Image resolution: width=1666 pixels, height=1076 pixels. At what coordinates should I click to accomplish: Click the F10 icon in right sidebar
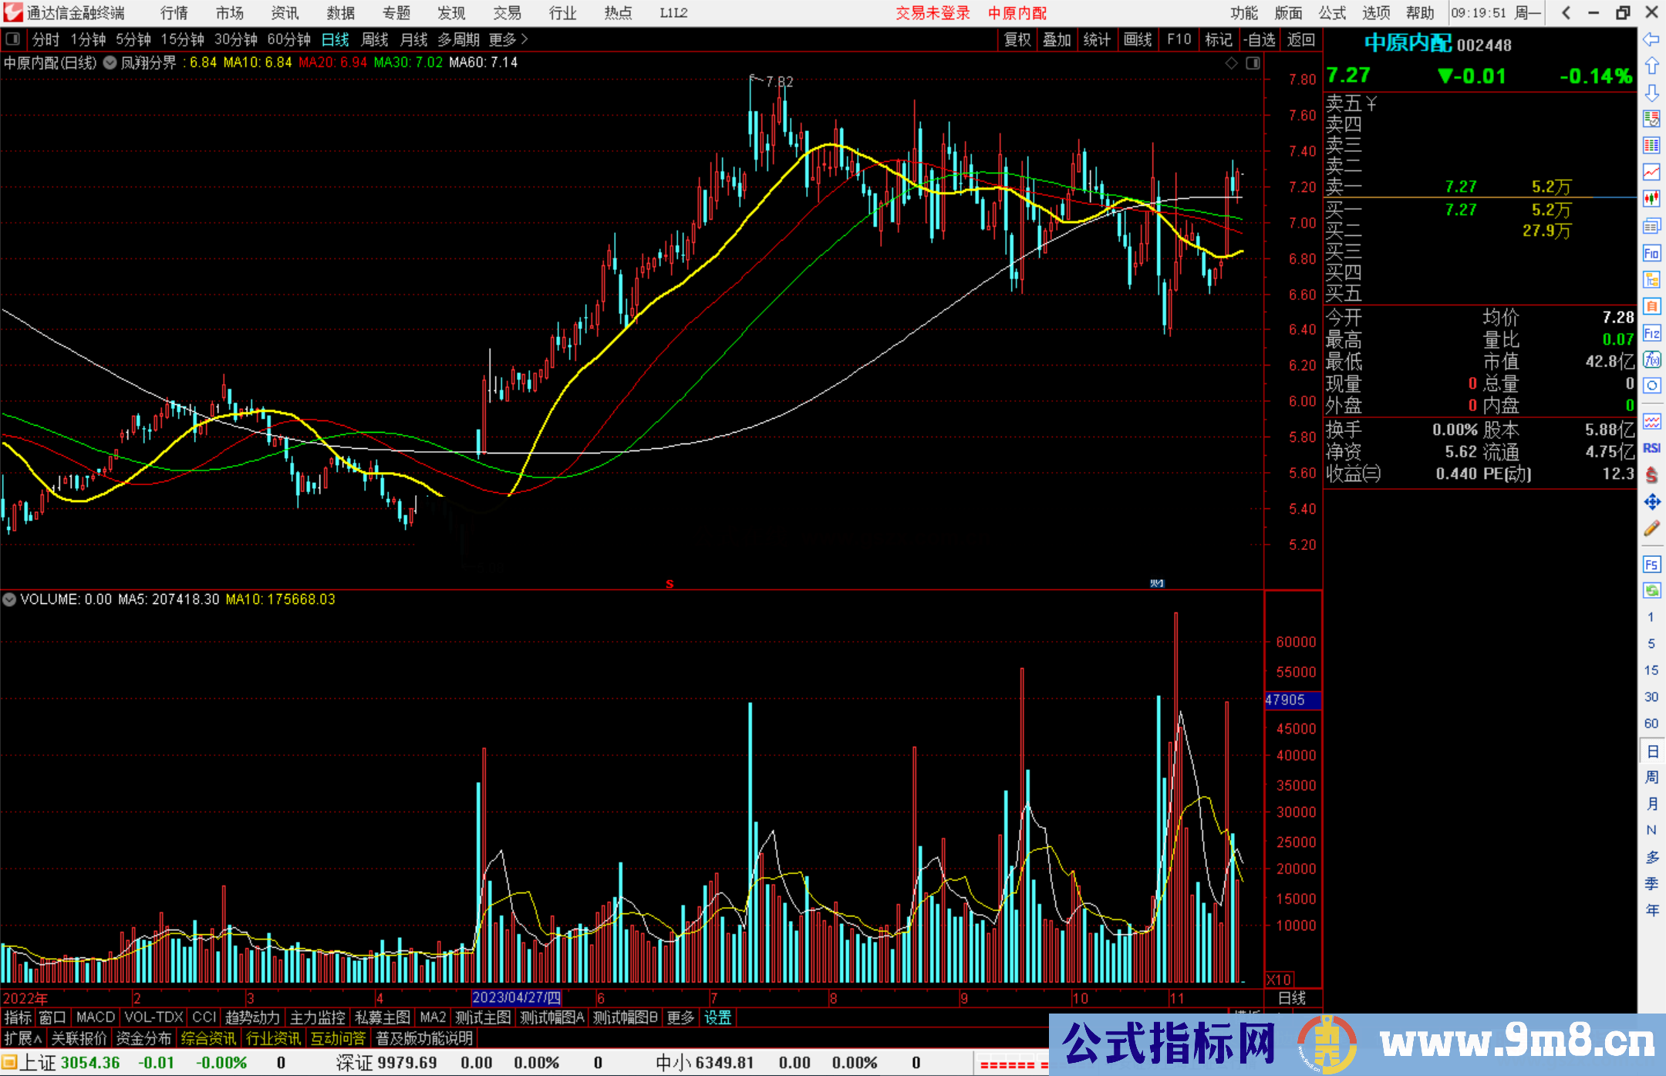click(x=1651, y=253)
